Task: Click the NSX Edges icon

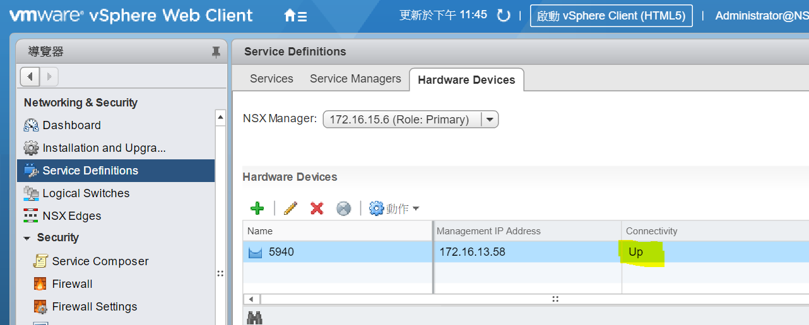Action: click(31, 216)
